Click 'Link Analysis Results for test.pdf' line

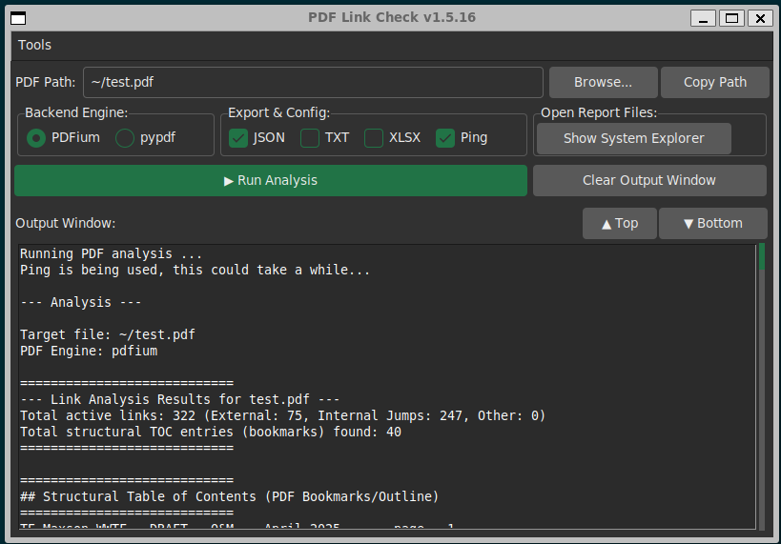(180, 399)
